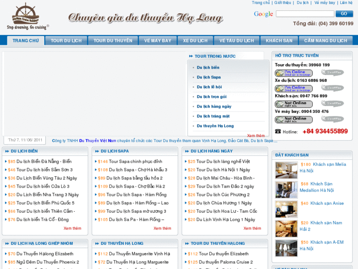Open $70 Du Thuyền Halong Elizabeth
The height and width of the screenshot is (269, 358).
(x=41, y=254)
